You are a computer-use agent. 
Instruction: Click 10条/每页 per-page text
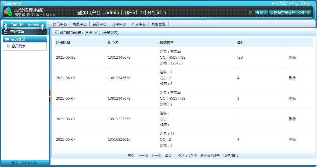(231, 156)
